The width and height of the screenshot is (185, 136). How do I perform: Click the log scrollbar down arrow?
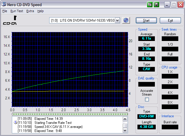coord(125,130)
